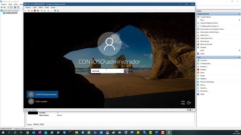This screenshot has width=241, height=135.
Task: Submit the password with the arrow button
Action: 126,71
